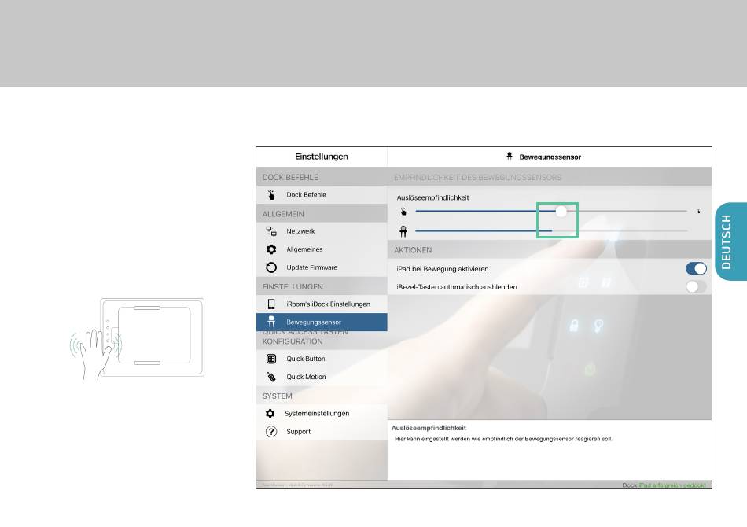Image resolution: width=747 pixels, height=527 pixels.
Task: Open Update Firmware entry
Action: click(322, 267)
